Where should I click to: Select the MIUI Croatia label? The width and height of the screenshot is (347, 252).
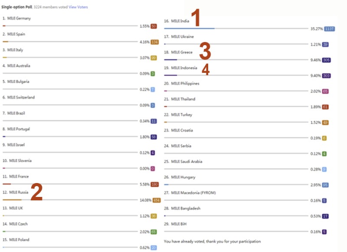[182, 130]
